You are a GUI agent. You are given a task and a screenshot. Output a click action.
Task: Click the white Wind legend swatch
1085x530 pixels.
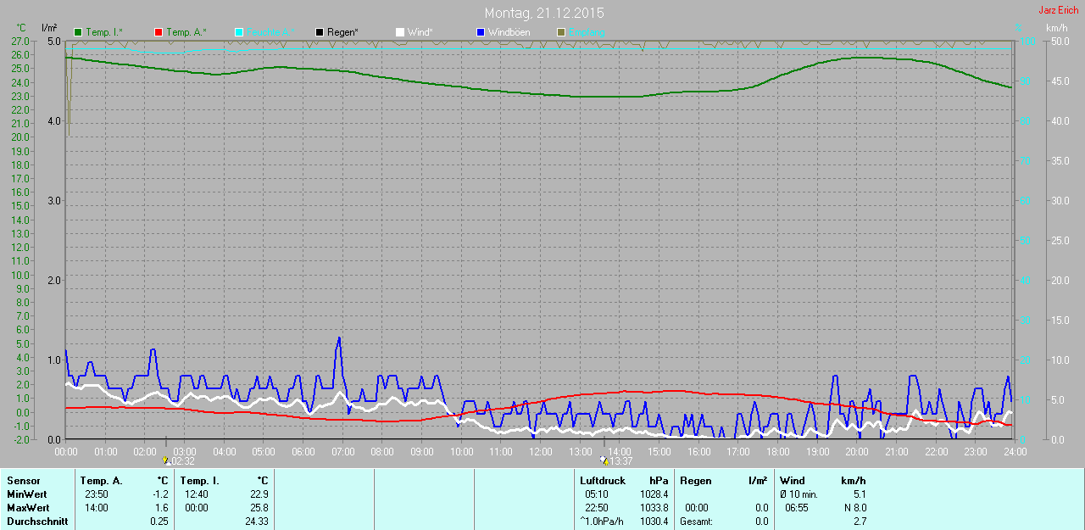(400, 32)
